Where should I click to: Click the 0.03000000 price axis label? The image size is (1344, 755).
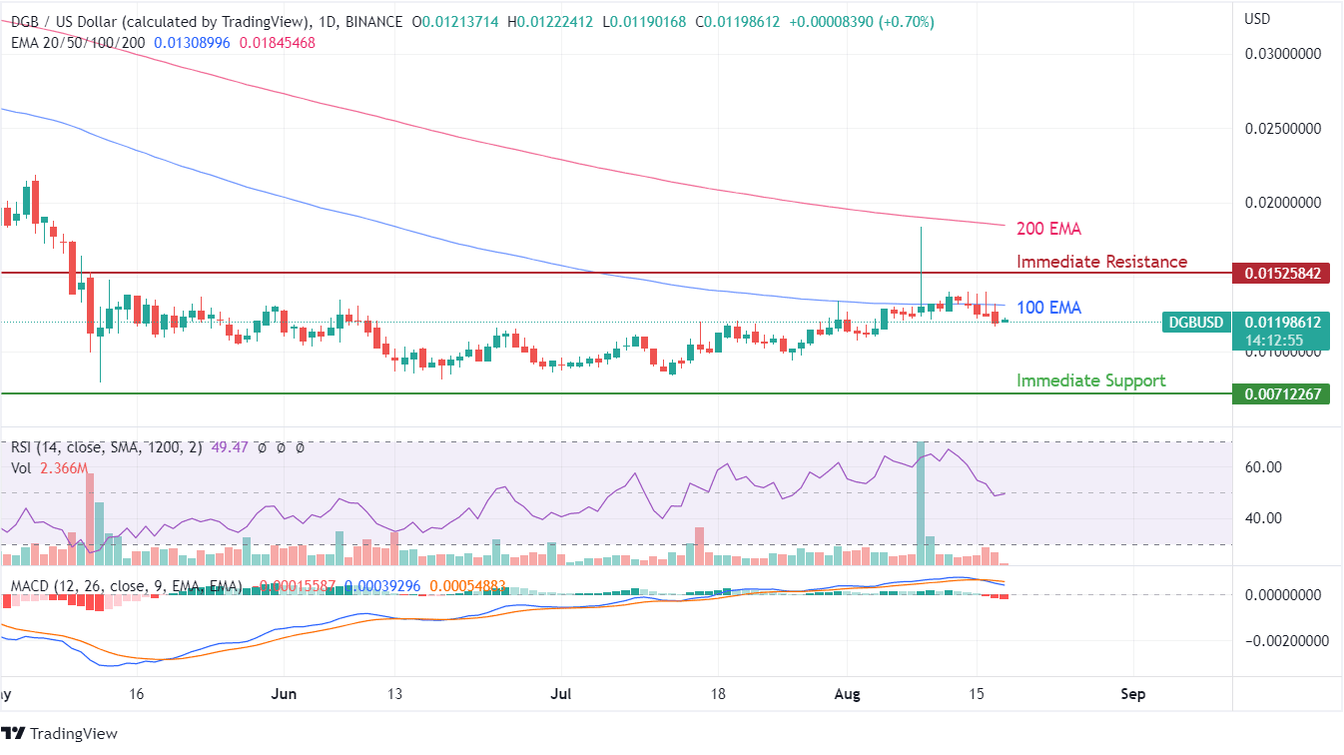1283,53
